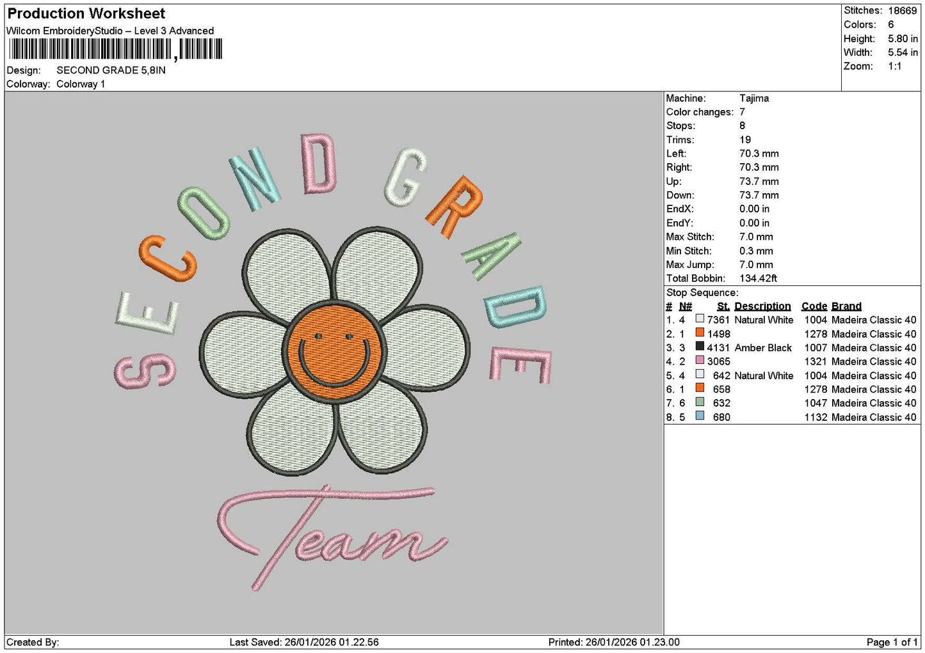Click thread code 1132
Image resolution: width=925 pixels, height=653 pixels.
point(816,417)
